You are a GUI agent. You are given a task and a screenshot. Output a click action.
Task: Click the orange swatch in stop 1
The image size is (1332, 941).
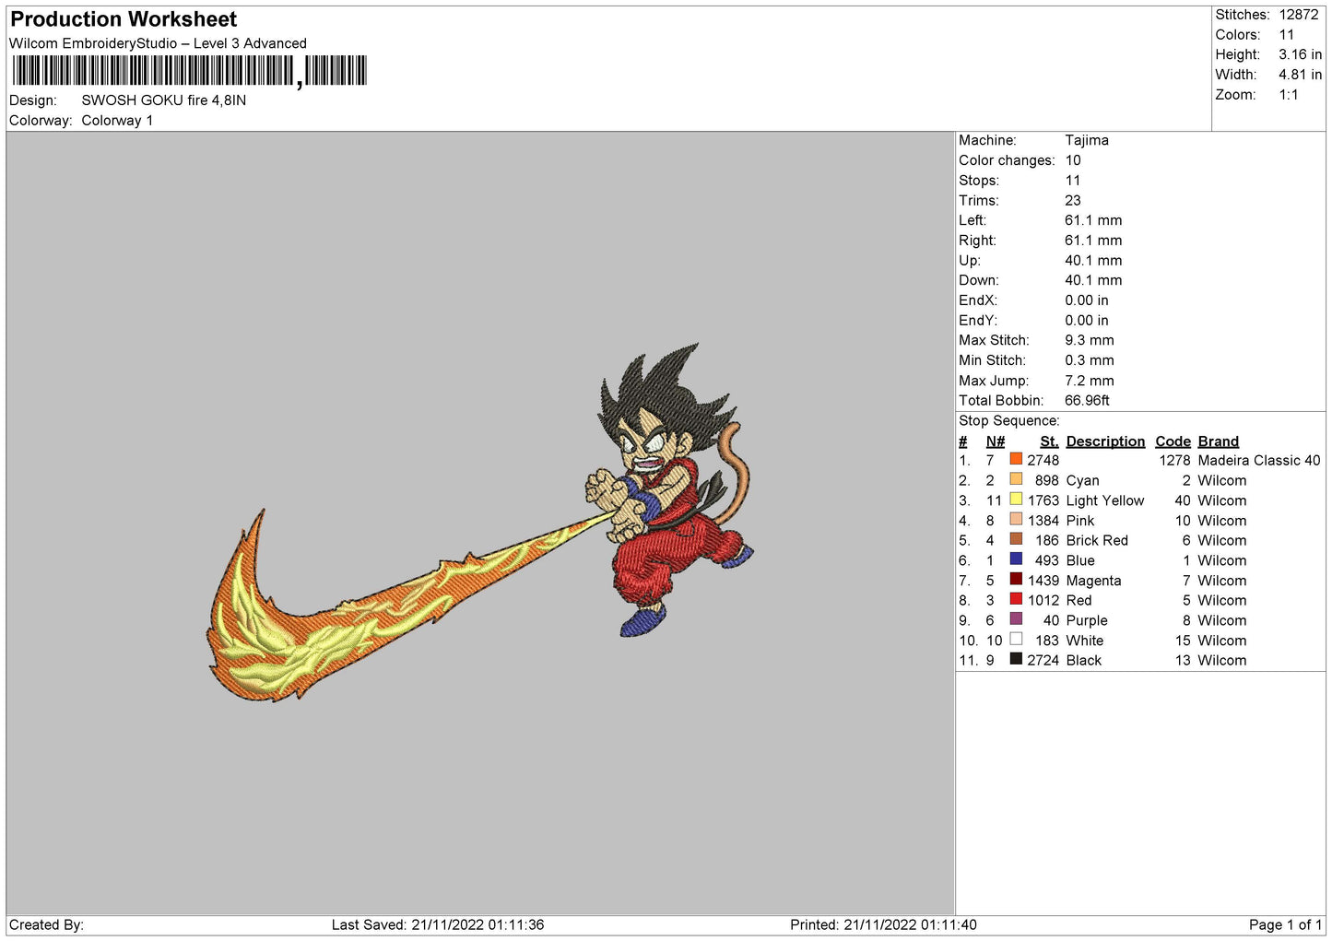point(1015,459)
